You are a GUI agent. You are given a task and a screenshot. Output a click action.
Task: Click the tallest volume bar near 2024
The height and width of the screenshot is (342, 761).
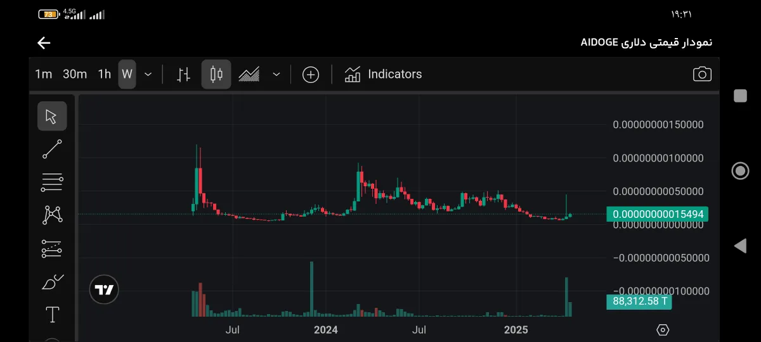click(312, 289)
